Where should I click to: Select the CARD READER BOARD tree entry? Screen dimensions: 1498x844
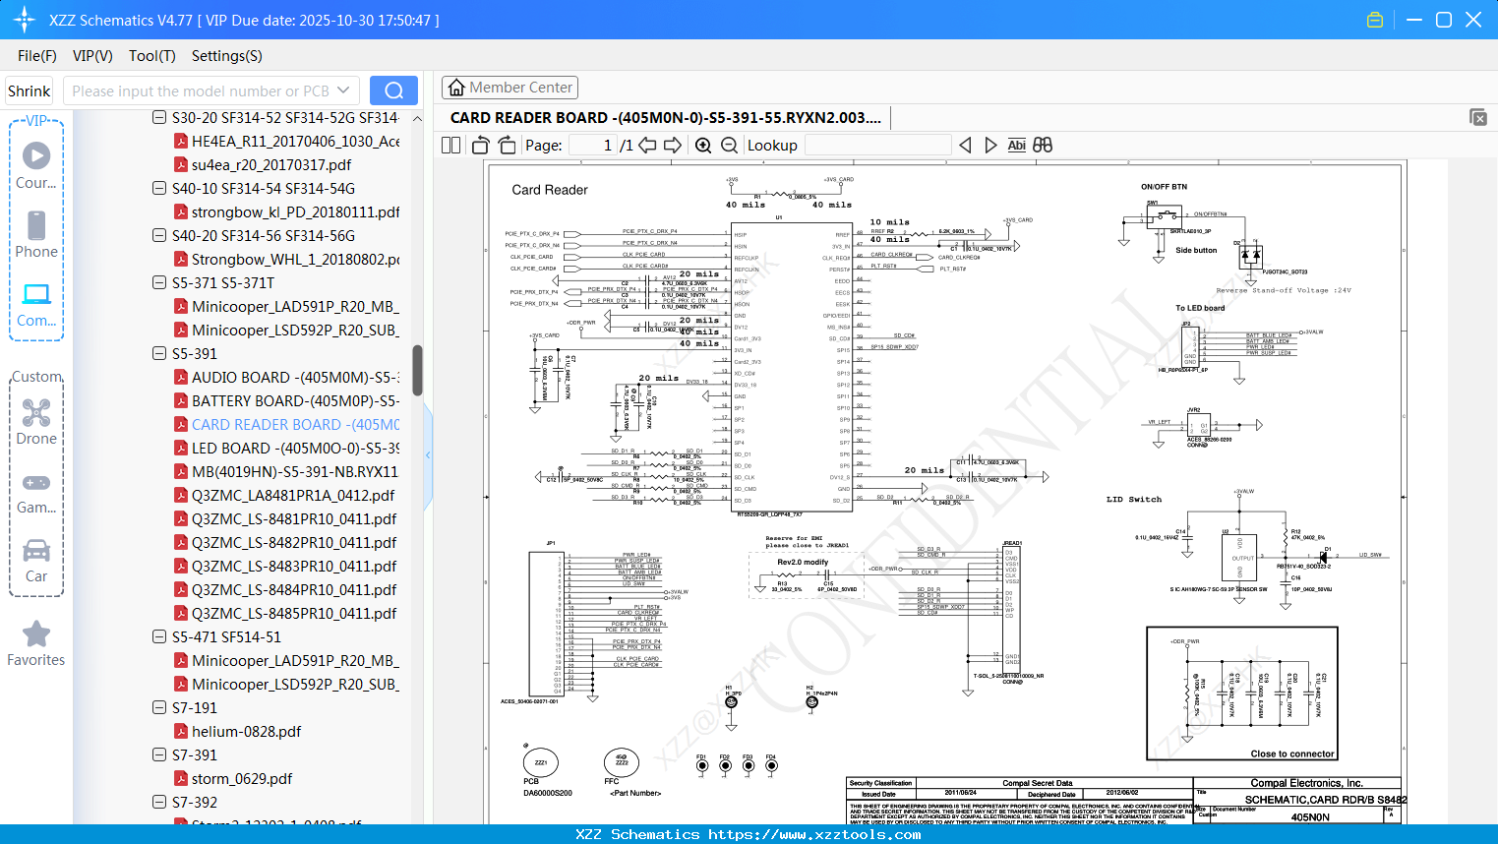[x=295, y=425]
